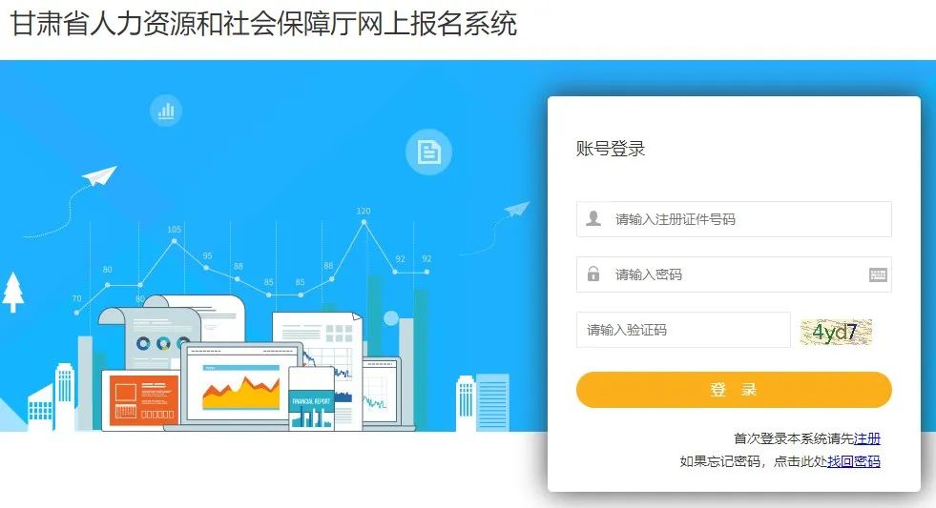Click the small paper airplane near login panel
The width and height of the screenshot is (936, 508).
517,209
